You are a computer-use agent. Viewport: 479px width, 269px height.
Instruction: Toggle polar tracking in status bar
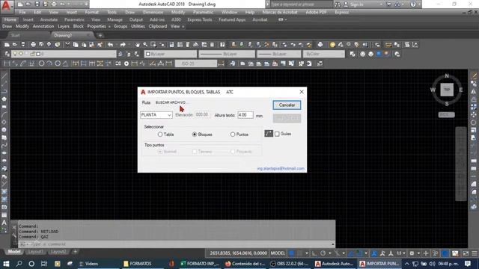pos(323,253)
